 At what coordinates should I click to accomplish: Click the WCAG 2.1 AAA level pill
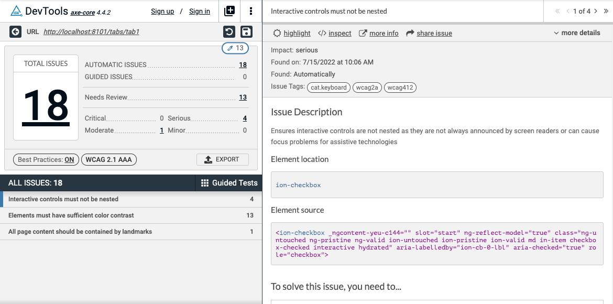tap(108, 159)
